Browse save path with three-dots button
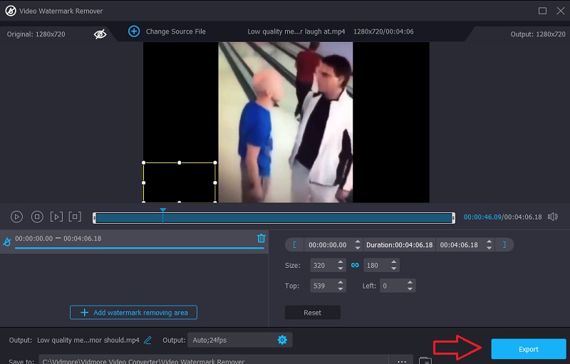The height and width of the screenshot is (364, 570). [402, 360]
